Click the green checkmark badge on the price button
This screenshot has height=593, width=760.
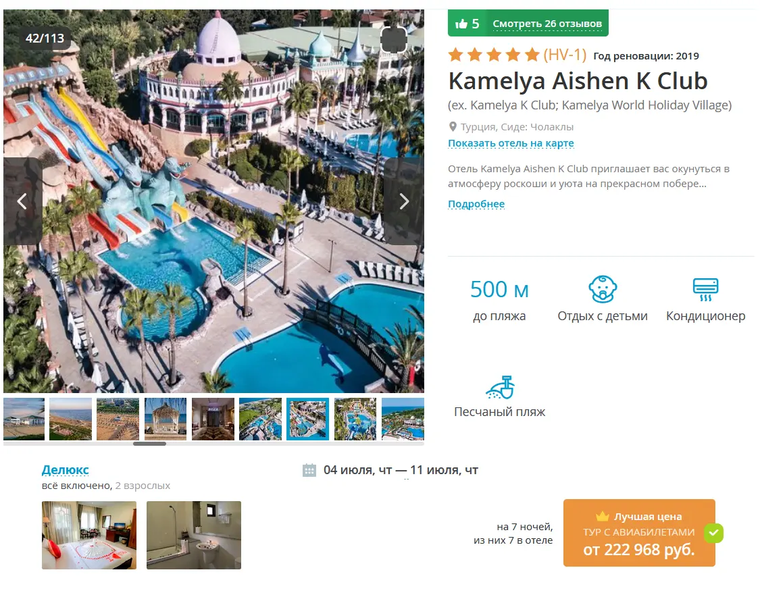(x=713, y=533)
